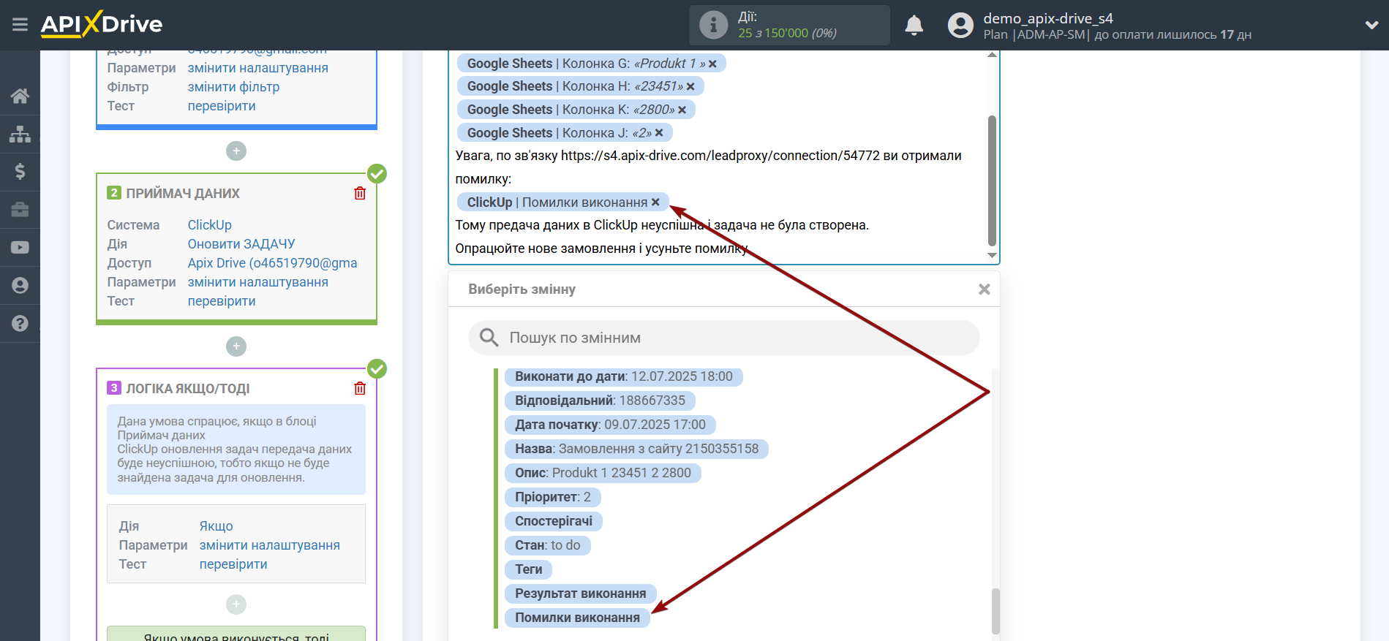Close the Виберіть змінну panel
Screen dimensions: 1389x641
(x=985, y=289)
